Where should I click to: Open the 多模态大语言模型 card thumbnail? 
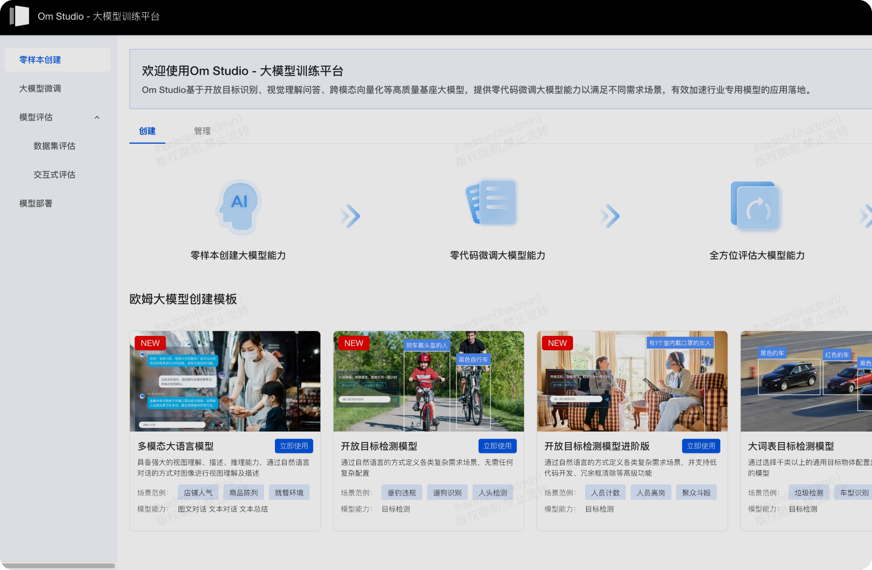coord(225,381)
